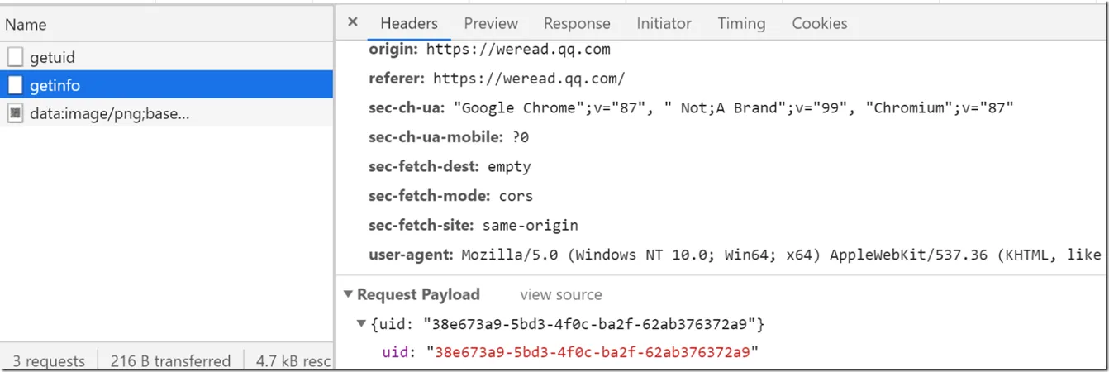Collapse the uid payload object tree

click(x=360, y=323)
